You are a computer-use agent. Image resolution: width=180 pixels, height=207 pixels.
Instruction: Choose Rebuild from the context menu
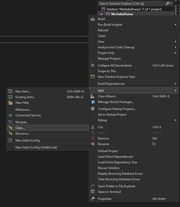click(x=103, y=30)
